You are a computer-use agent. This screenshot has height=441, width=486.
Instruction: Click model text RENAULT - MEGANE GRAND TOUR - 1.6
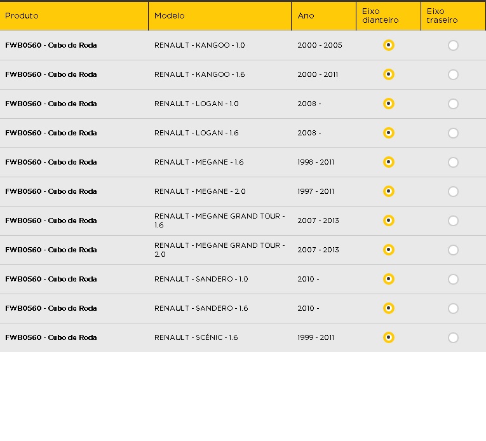pyautogui.click(x=220, y=221)
